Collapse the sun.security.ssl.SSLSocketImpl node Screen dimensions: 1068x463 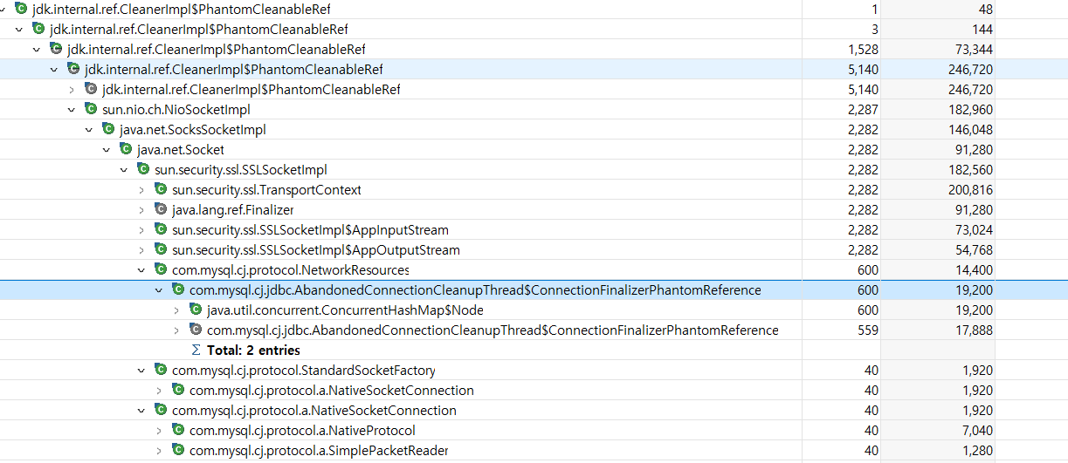pyautogui.click(x=124, y=169)
